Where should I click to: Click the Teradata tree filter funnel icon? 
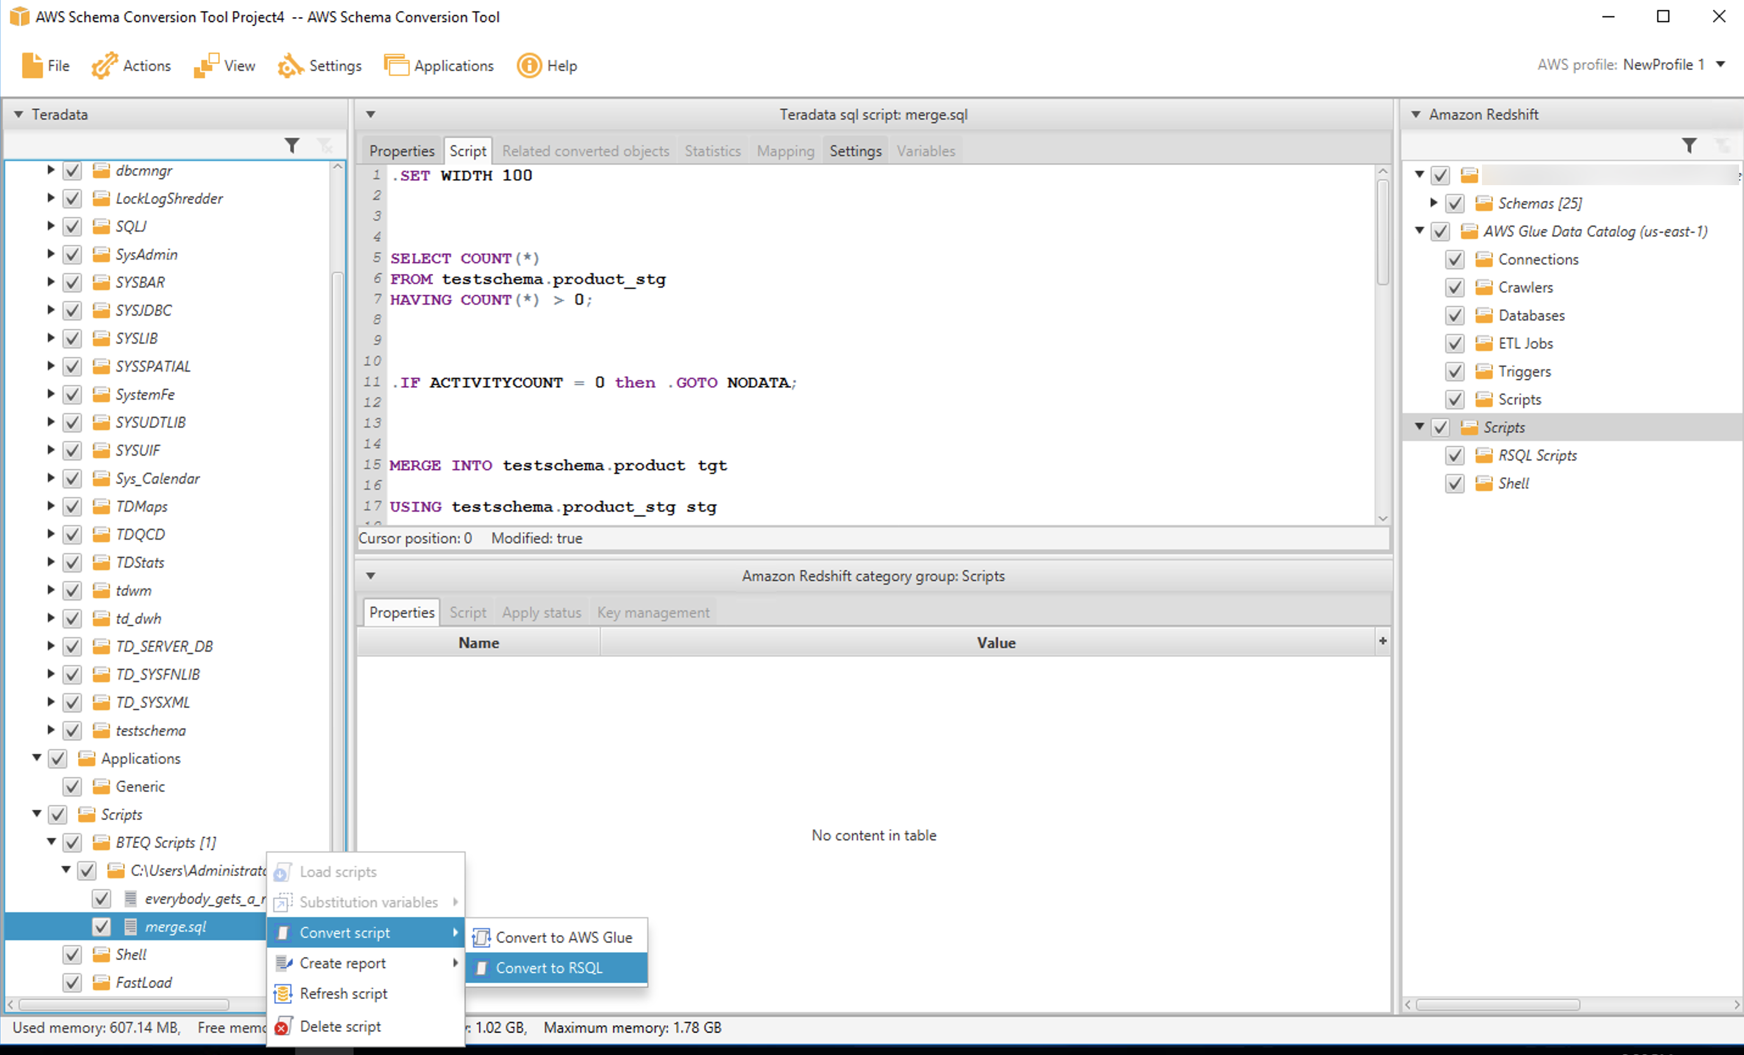tap(292, 146)
